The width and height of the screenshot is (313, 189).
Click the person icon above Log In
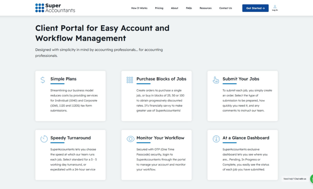(275, 6)
